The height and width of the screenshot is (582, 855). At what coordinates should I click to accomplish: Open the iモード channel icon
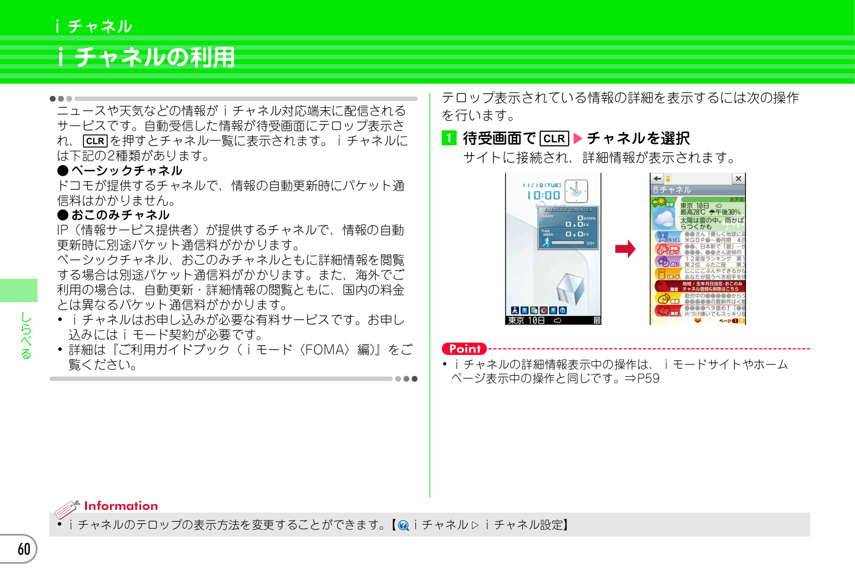click(x=667, y=275)
